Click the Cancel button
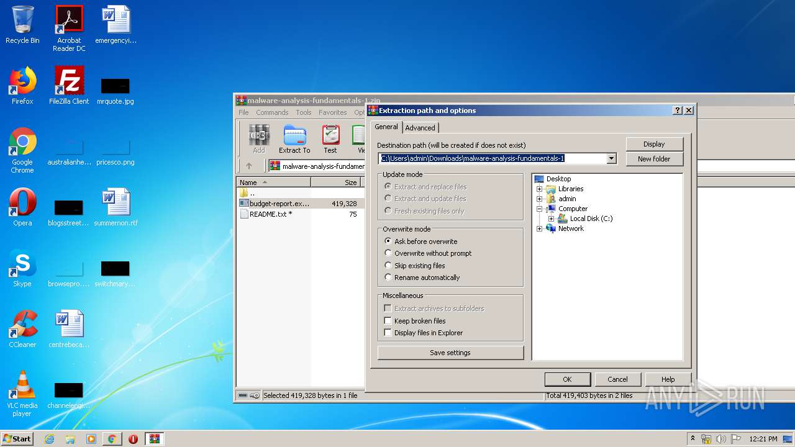 [617, 379]
